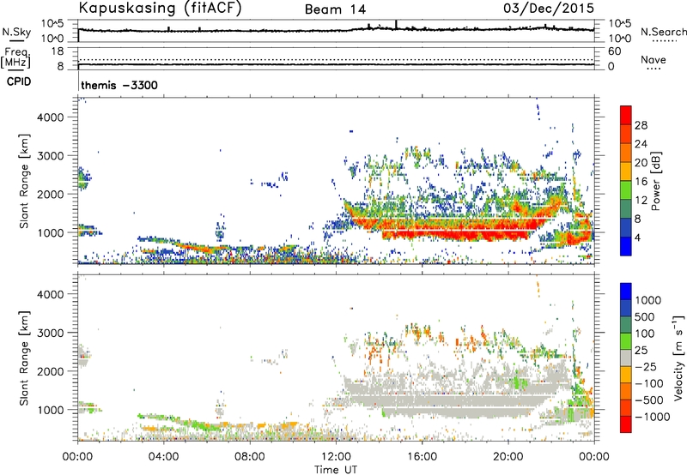The width and height of the screenshot is (687, 475).
Task: Click the '04:00' time axis tick label
Action: coord(163,457)
